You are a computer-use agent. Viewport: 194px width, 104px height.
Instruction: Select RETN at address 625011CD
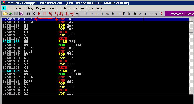[63, 90]
